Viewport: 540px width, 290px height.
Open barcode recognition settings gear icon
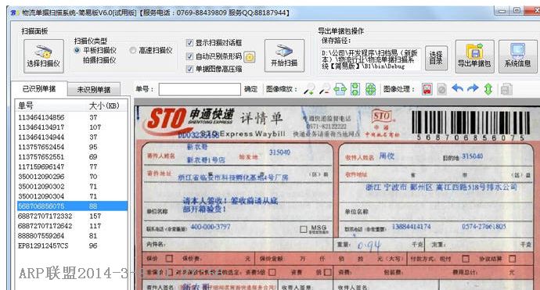click(x=250, y=57)
